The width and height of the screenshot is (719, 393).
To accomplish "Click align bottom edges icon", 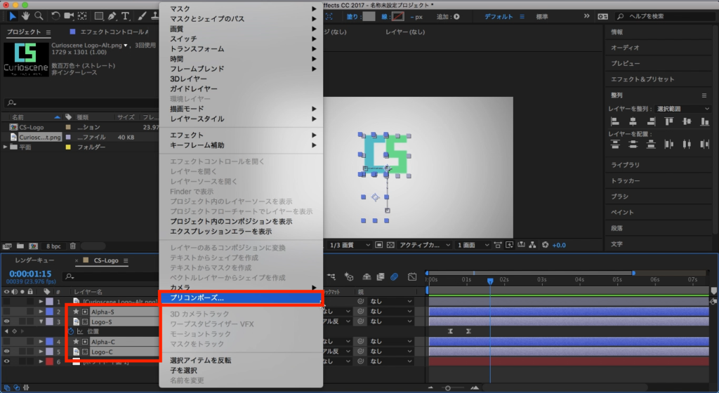I will coord(704,121).
